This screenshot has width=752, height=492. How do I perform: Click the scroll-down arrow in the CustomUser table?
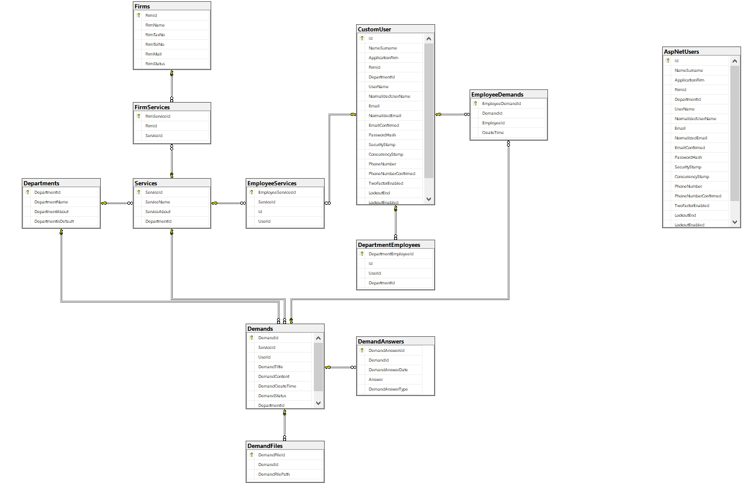click(429, 199)
